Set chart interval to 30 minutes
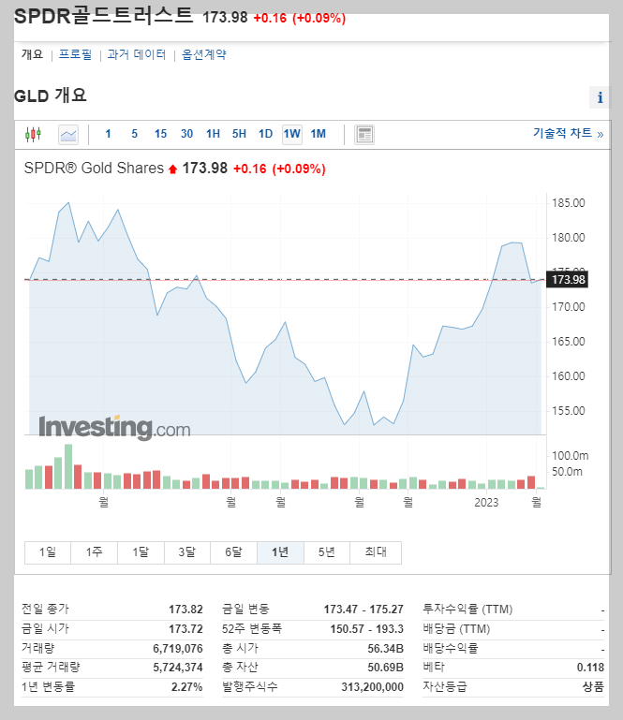 tap(186, 134)
